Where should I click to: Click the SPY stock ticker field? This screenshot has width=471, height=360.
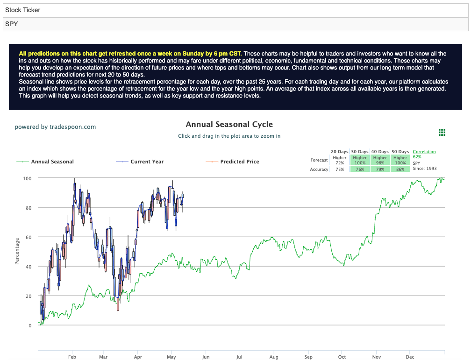click(x=235, y=24)
